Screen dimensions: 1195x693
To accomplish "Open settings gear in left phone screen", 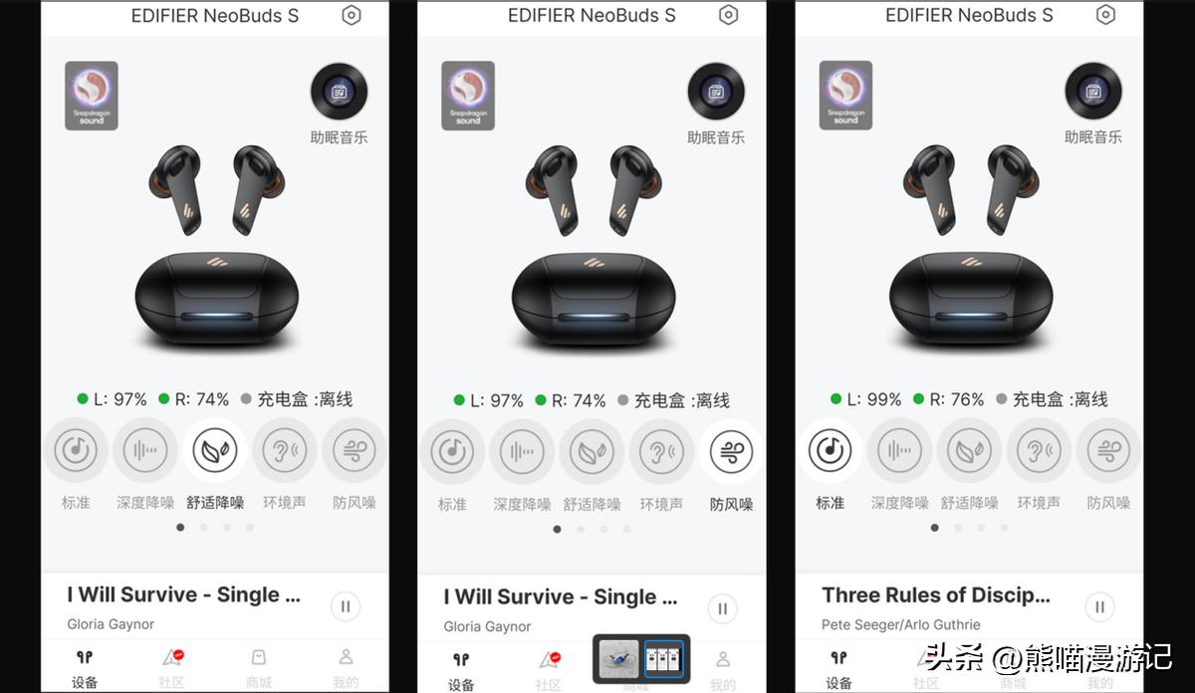I will (x=351, y=15).
